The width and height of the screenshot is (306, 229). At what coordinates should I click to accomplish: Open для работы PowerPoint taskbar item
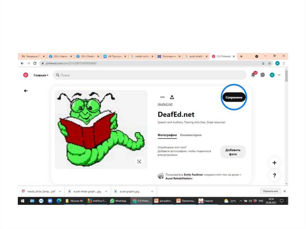click(x=163, y=201)
